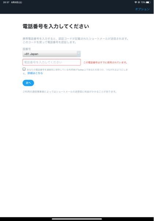Screen dimensions: 154x221
Task: Tap the battery icon in status bar
Action: pyautogui.click(x=148, y=3)
